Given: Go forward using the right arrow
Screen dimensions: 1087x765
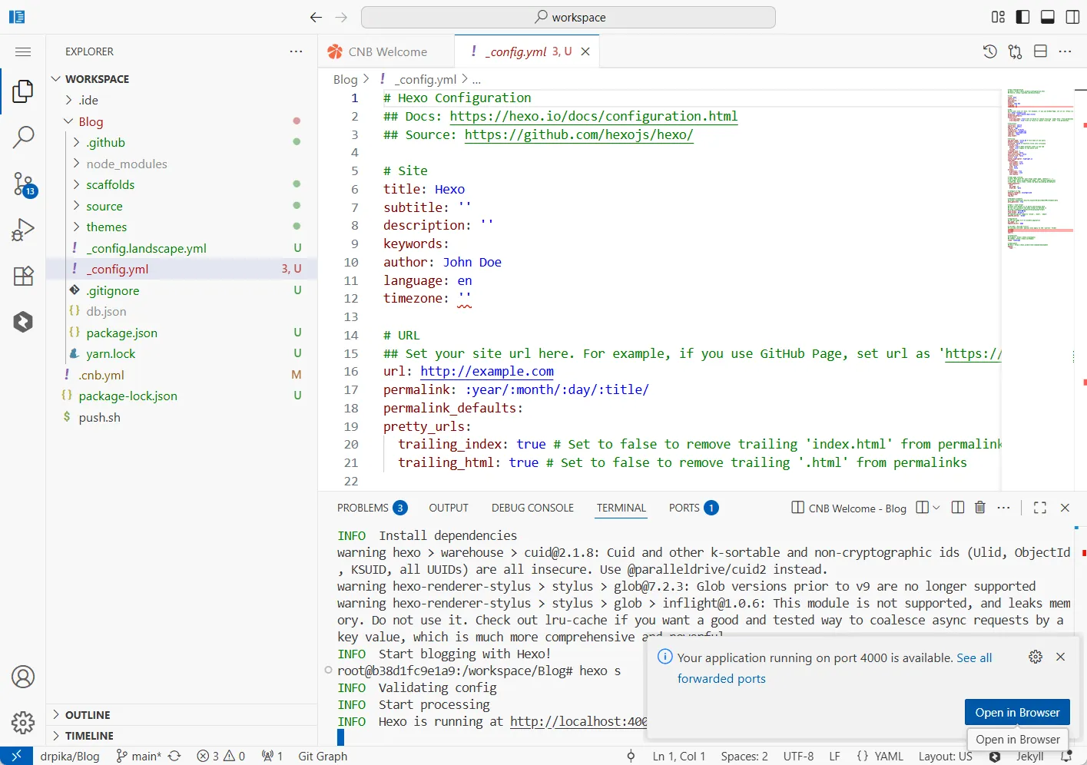Looking at the screenshot, I should click(x=342, y=17).
